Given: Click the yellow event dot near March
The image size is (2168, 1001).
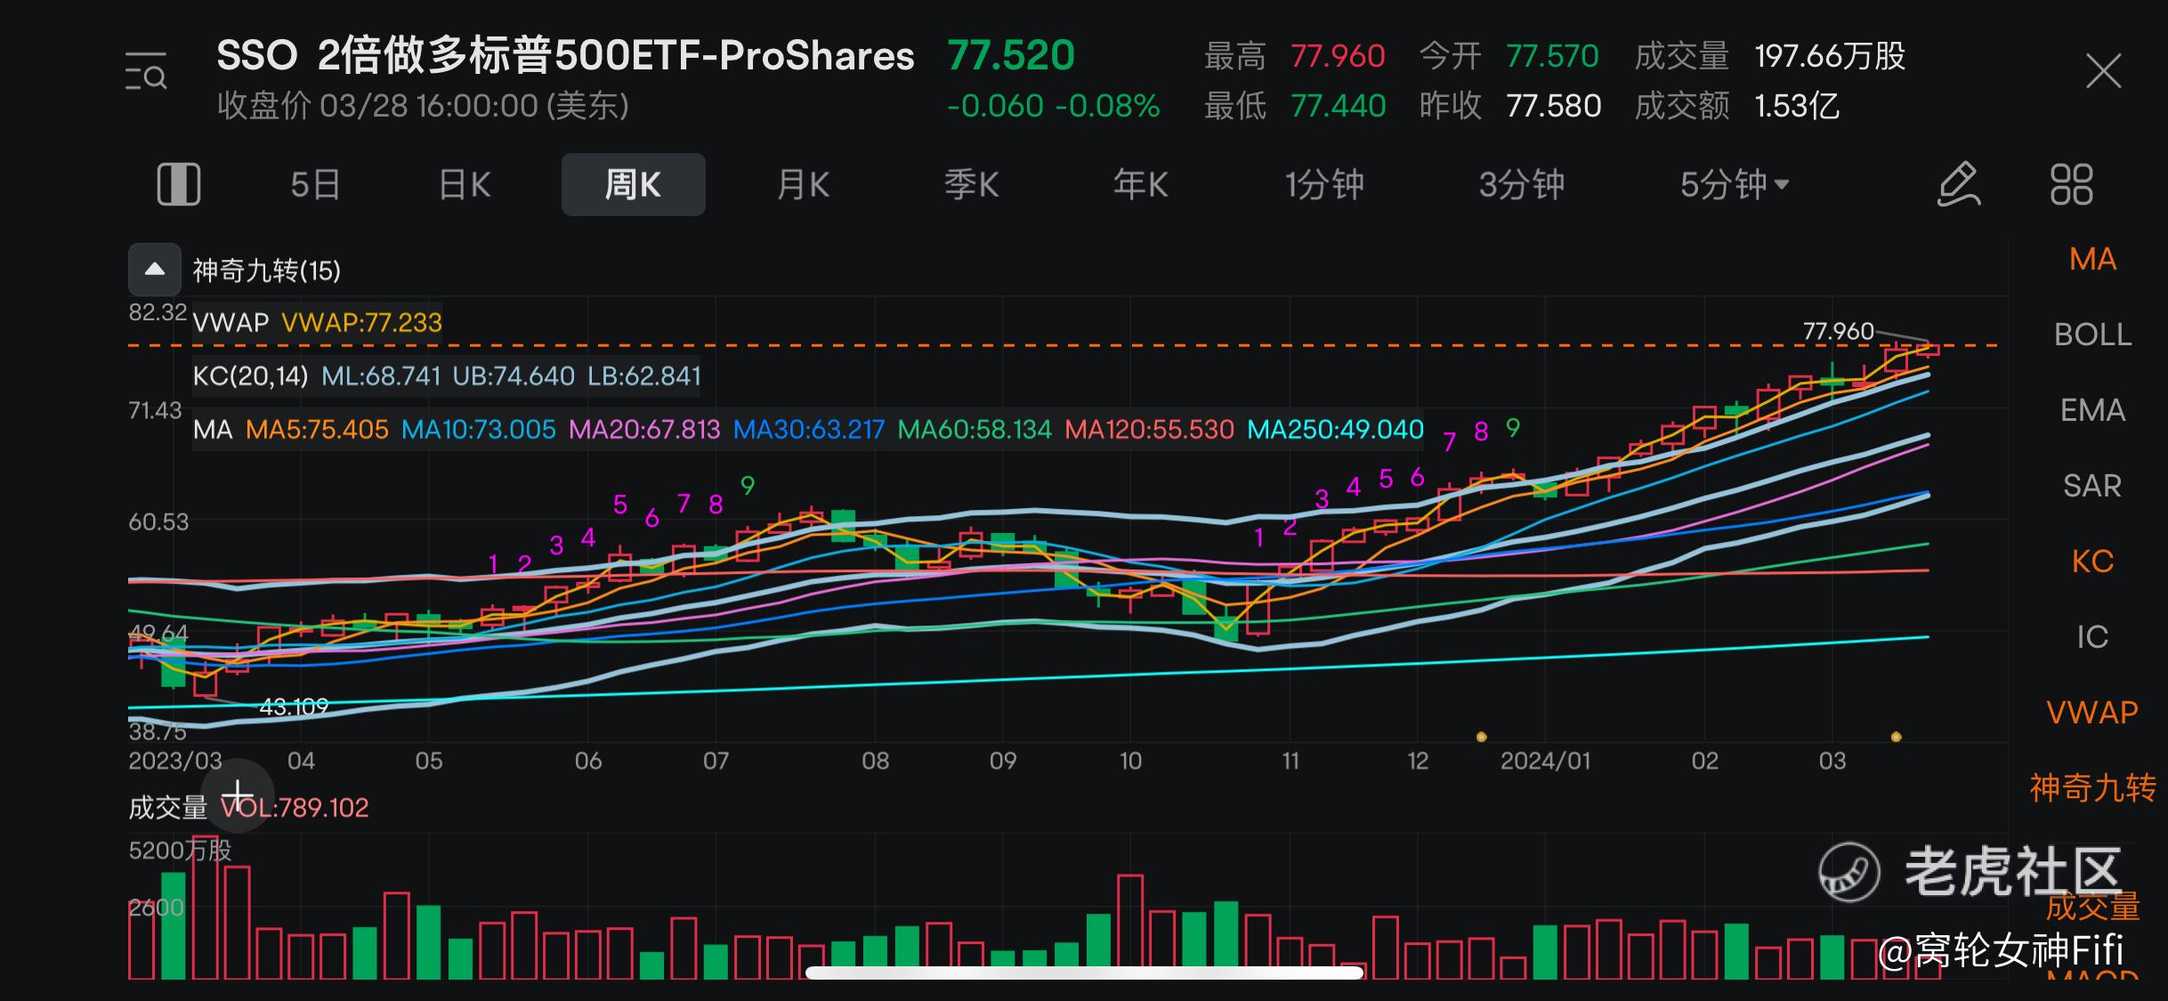Looking at the screenshot, I should pos(1896,737).
